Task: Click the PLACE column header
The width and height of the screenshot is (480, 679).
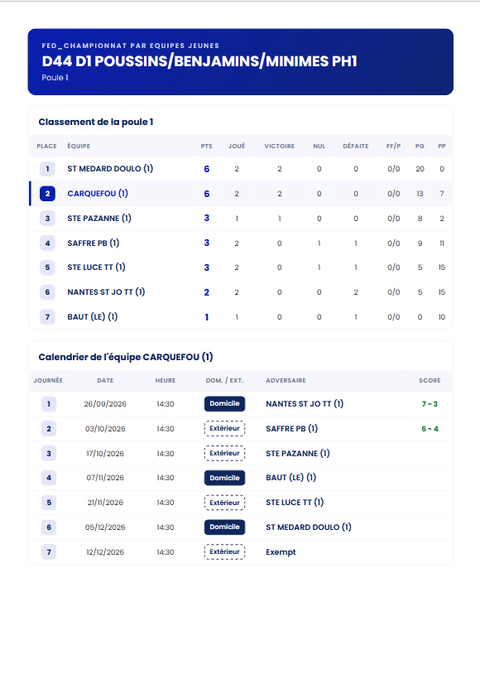Action: [x=46, y=146]
